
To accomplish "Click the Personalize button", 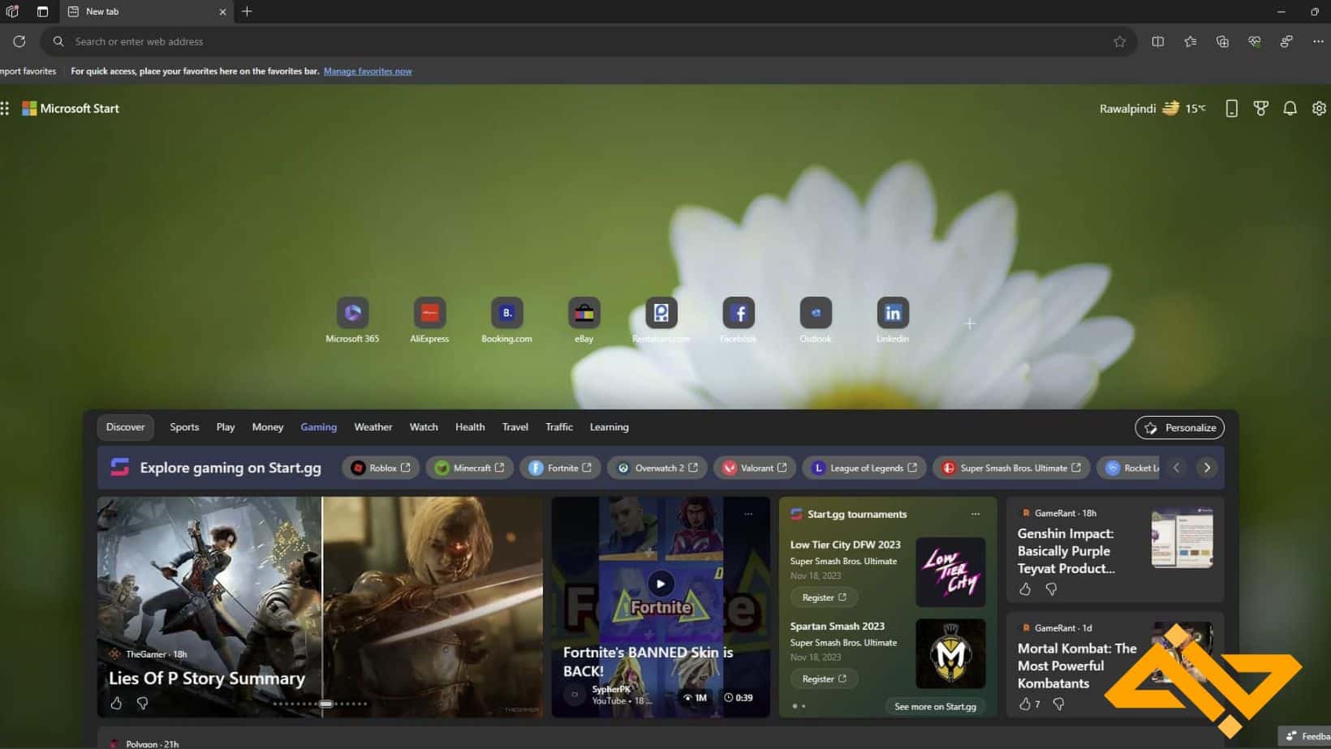I will point(1179,428).
